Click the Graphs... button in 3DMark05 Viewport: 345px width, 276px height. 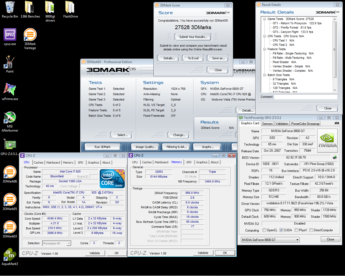pyautogui.click(x=208, y=147)
